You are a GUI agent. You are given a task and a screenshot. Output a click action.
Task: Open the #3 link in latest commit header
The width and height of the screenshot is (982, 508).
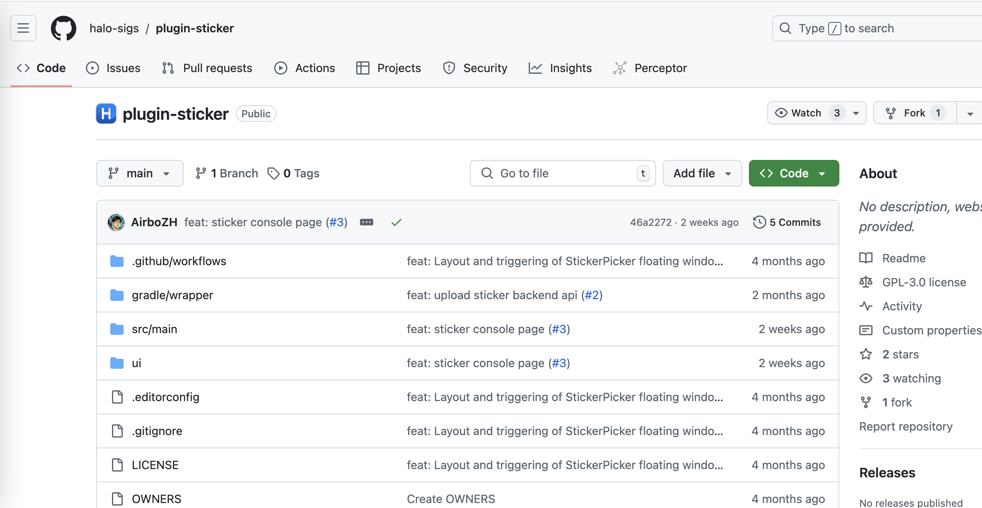point(337,223)
